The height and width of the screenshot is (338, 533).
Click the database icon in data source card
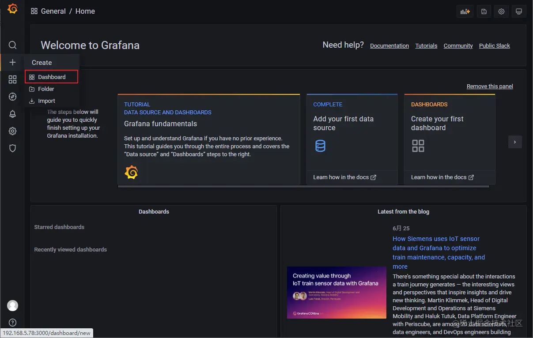(321, 146)
